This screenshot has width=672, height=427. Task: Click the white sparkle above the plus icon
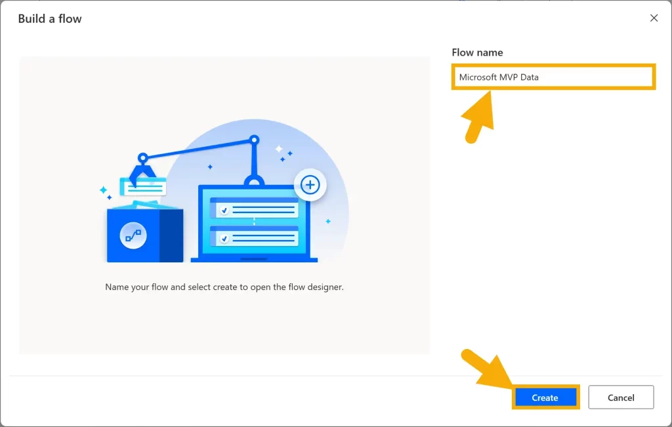[x=278, y=149]
